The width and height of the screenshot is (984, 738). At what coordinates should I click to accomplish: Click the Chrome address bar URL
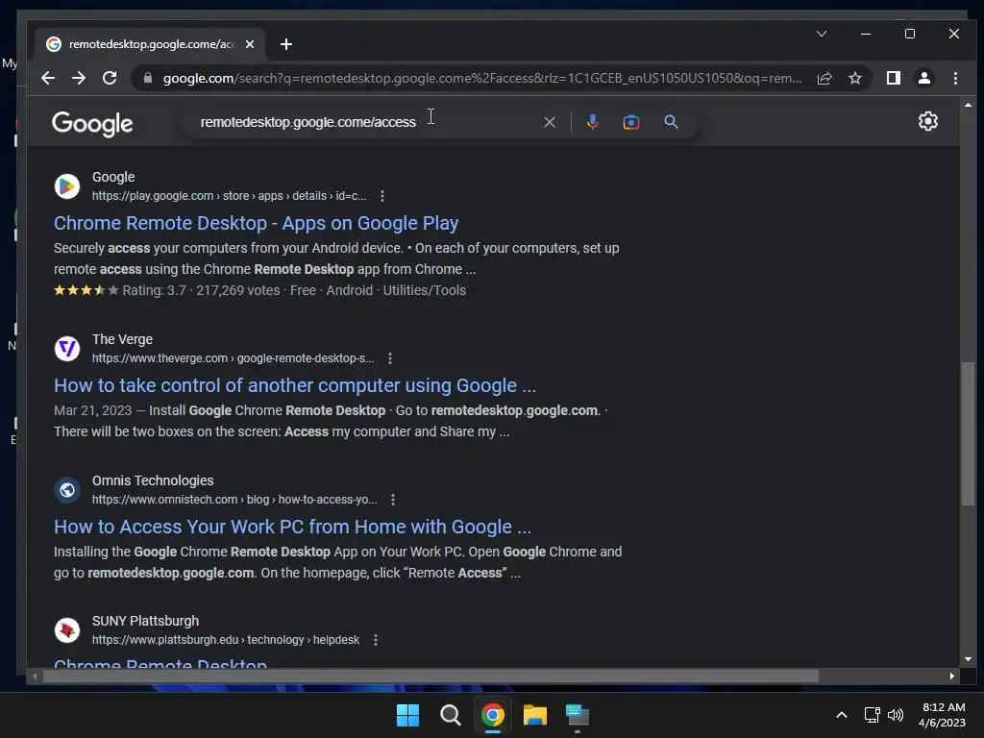(482, 78)
